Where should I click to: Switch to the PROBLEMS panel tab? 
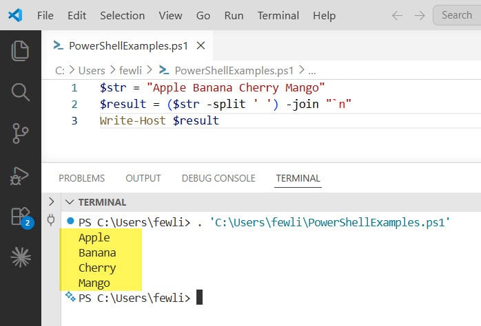(x=81, y=178)
